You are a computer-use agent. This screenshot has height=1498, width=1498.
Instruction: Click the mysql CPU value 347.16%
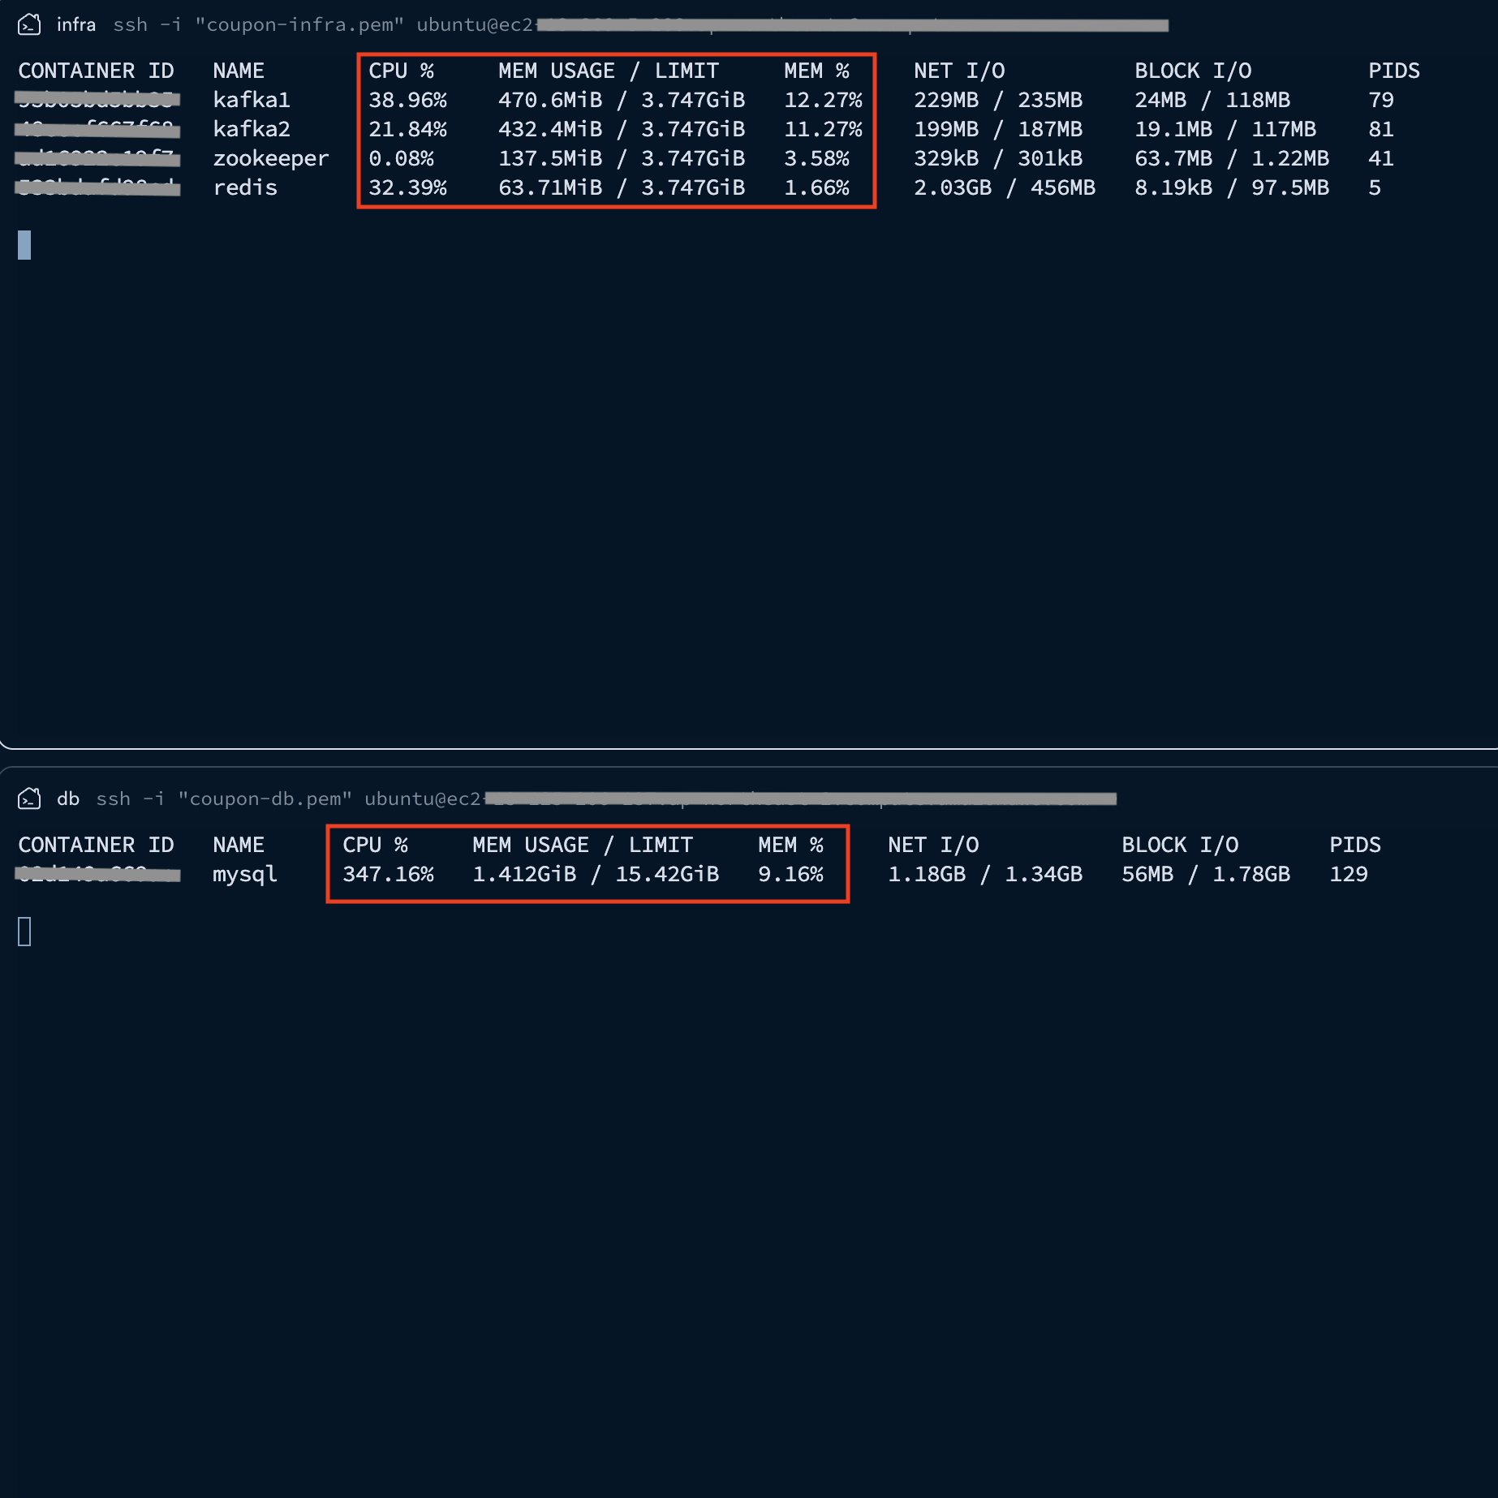coord(388,874)
